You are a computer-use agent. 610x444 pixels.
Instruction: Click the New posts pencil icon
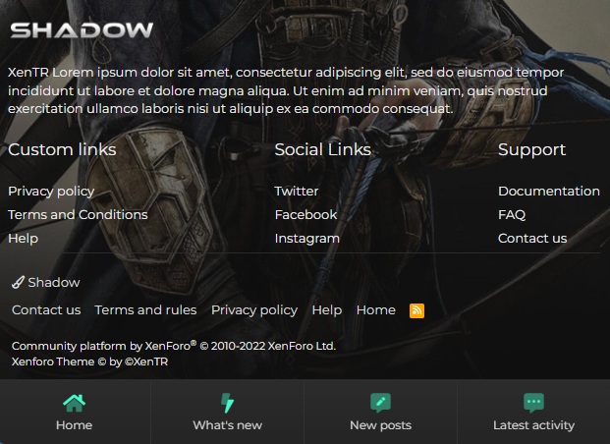coord(380,403)
